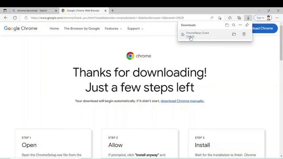
Task: Go back using the browser arrow
Action: 6,18
